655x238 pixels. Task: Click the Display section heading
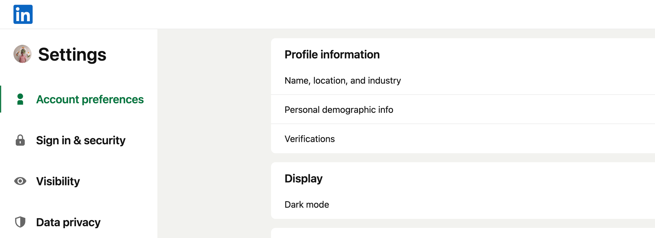pyautogui.click(x=303, y=178)
